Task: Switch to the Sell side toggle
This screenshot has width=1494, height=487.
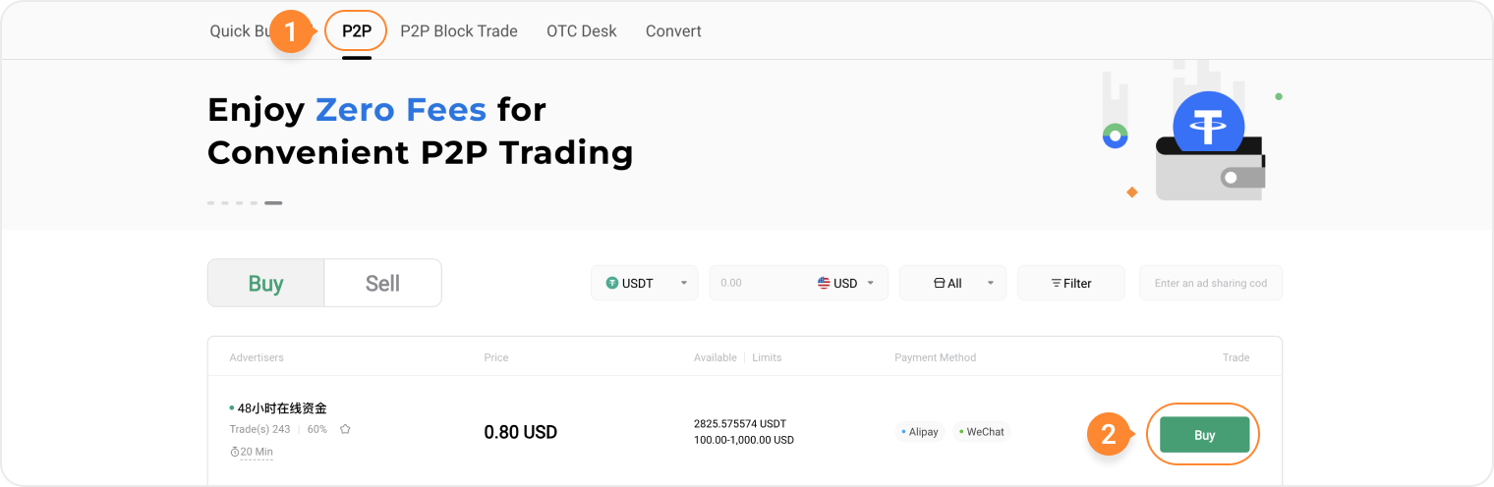Action: tap(382, 283)
